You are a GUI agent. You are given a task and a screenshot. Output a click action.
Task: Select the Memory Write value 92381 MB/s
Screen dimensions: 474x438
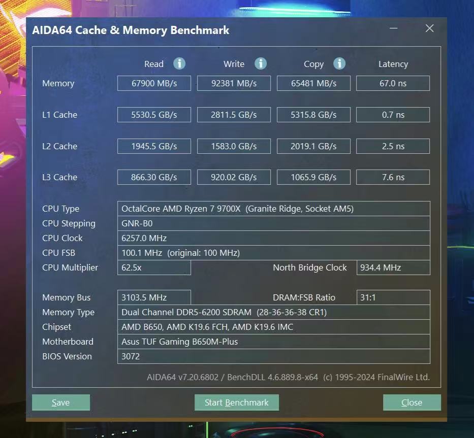[x=234, y=83]
